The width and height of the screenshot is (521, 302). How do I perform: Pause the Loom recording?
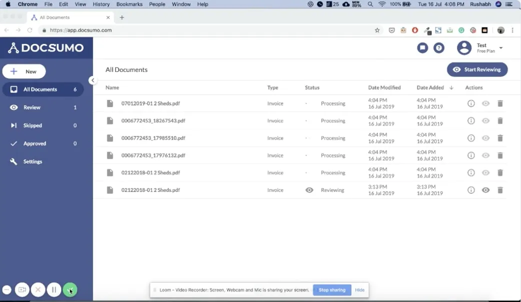(x=54, y=289)
